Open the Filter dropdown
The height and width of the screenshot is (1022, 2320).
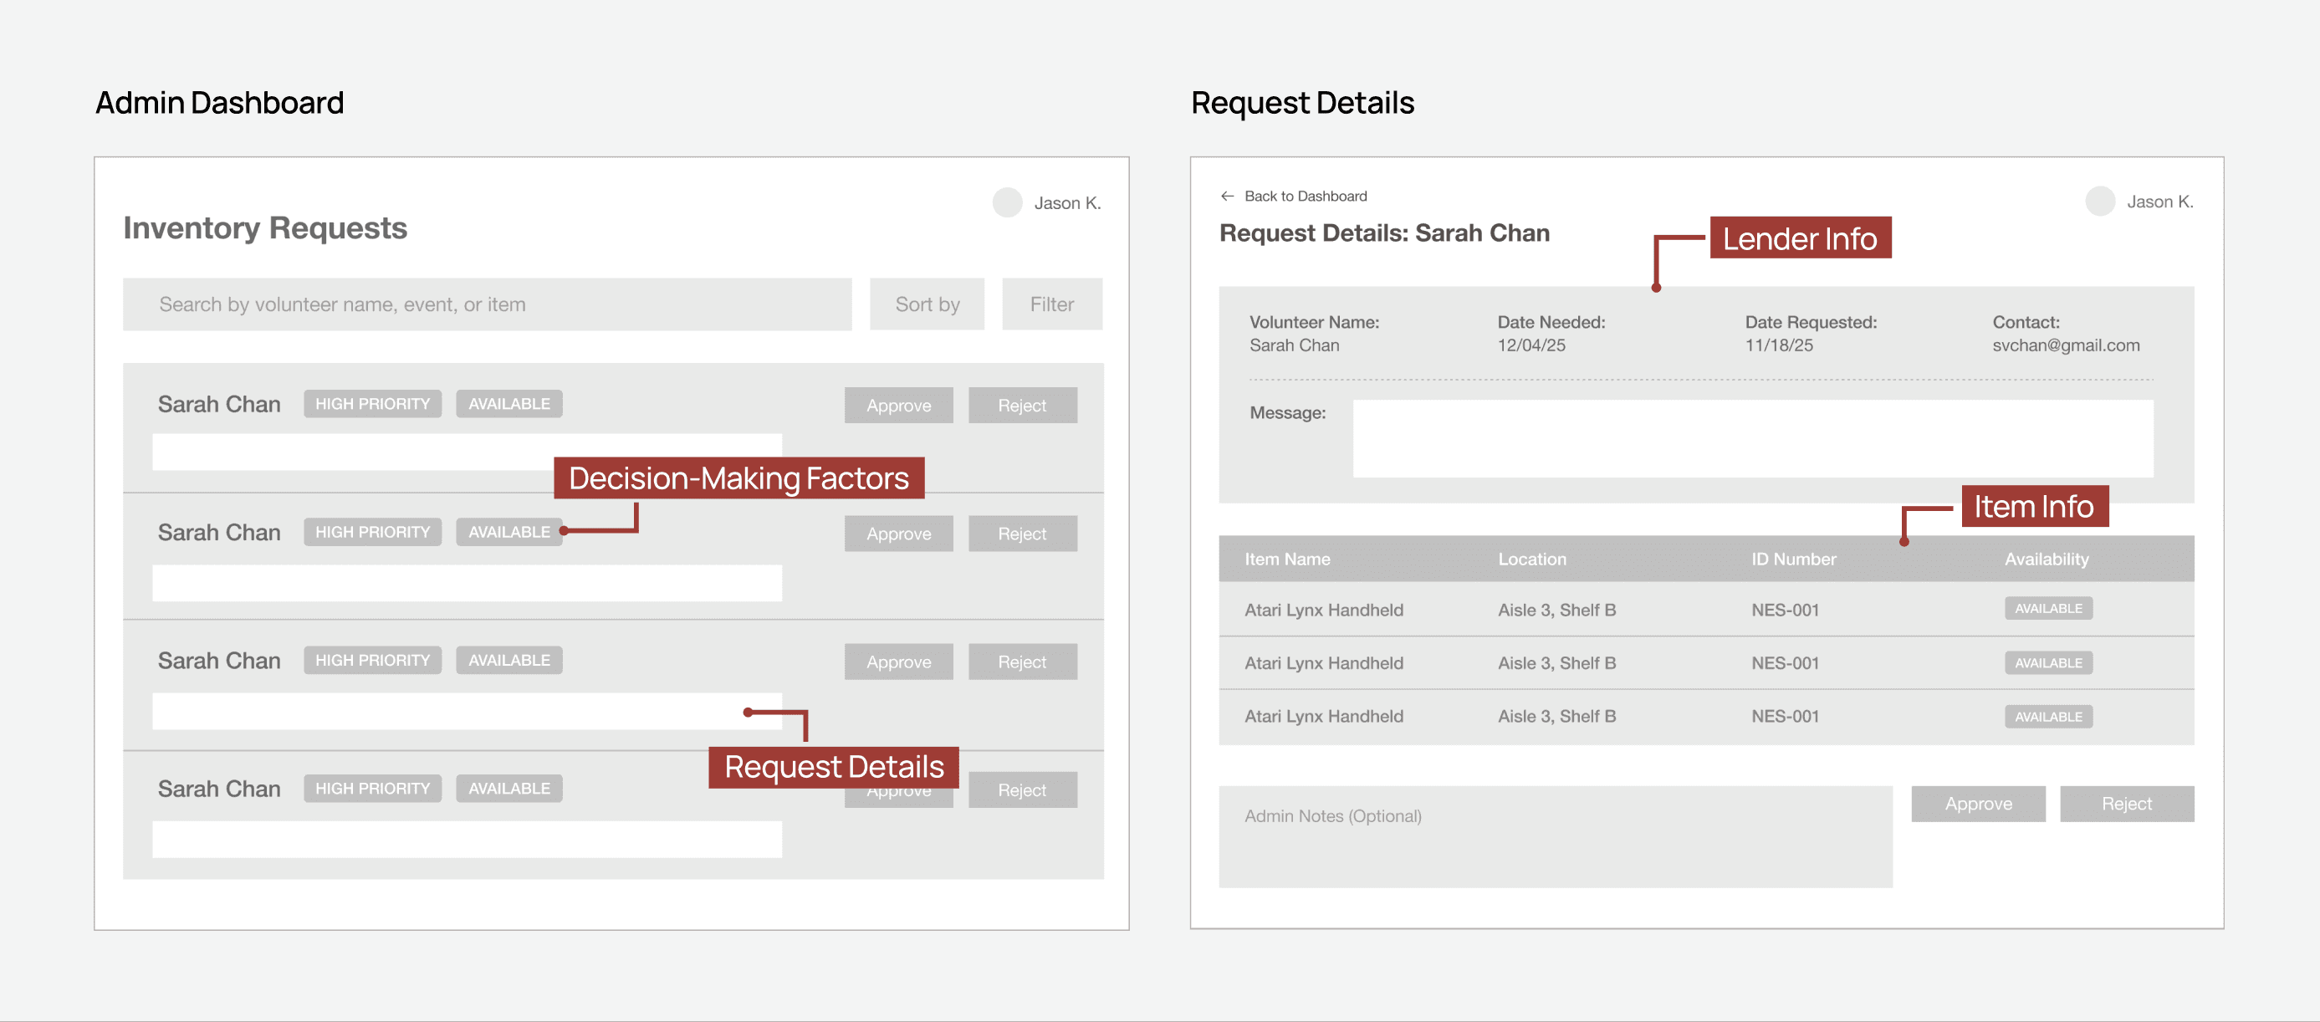1051,304
